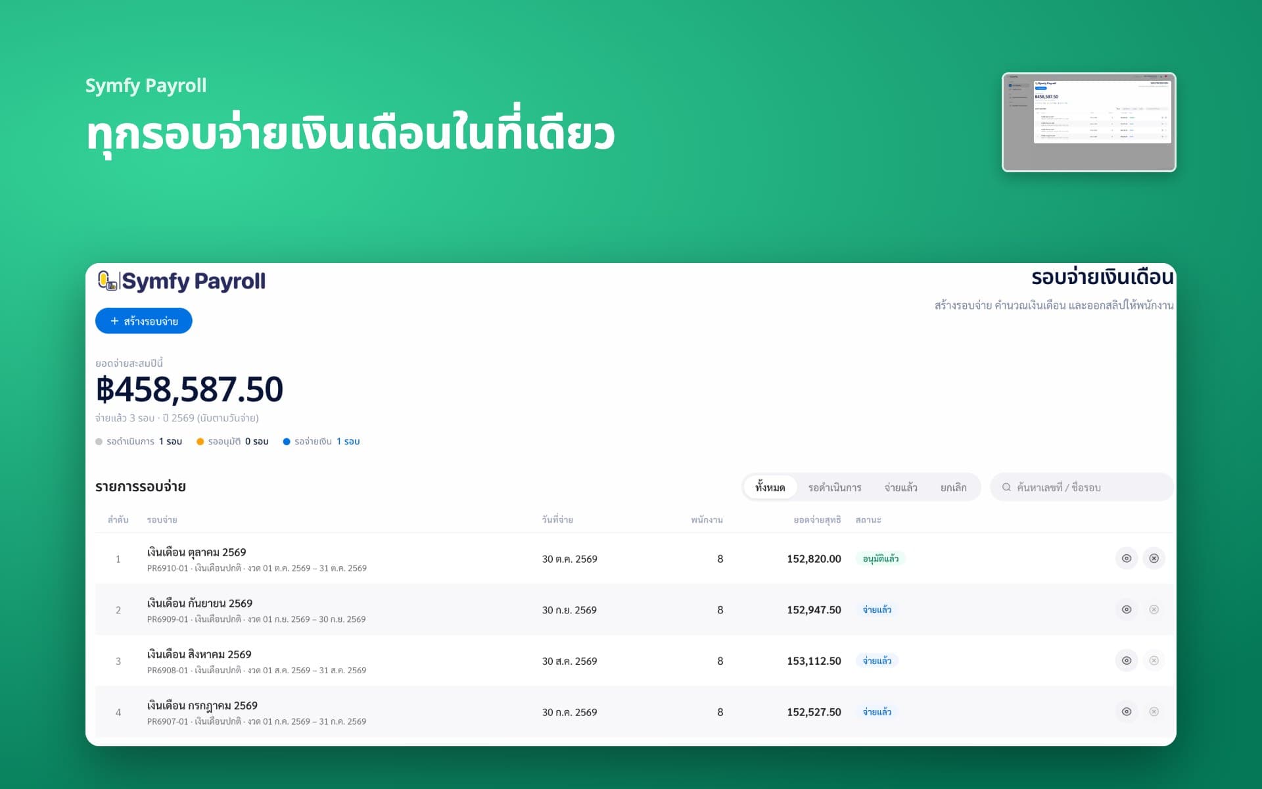The height and width of the screenshot is (789, 1262).
Task: Click the amount 152,820.00
Action: coord(814,559)
